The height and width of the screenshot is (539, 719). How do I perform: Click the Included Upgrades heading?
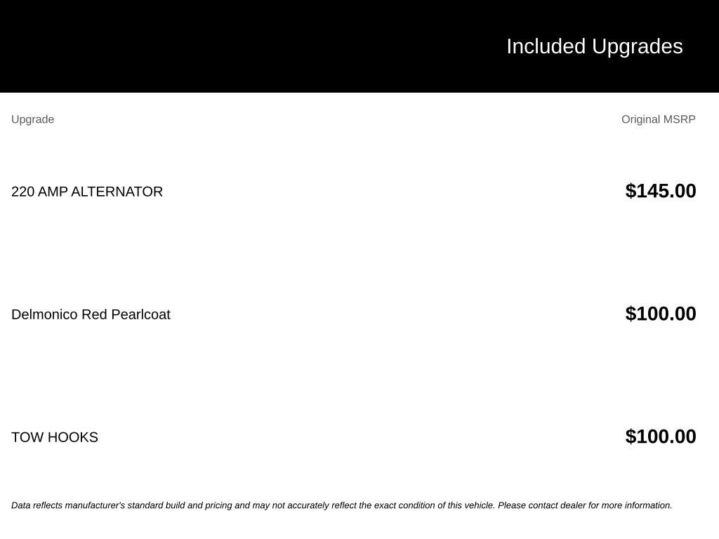click(x=594, y=47)
